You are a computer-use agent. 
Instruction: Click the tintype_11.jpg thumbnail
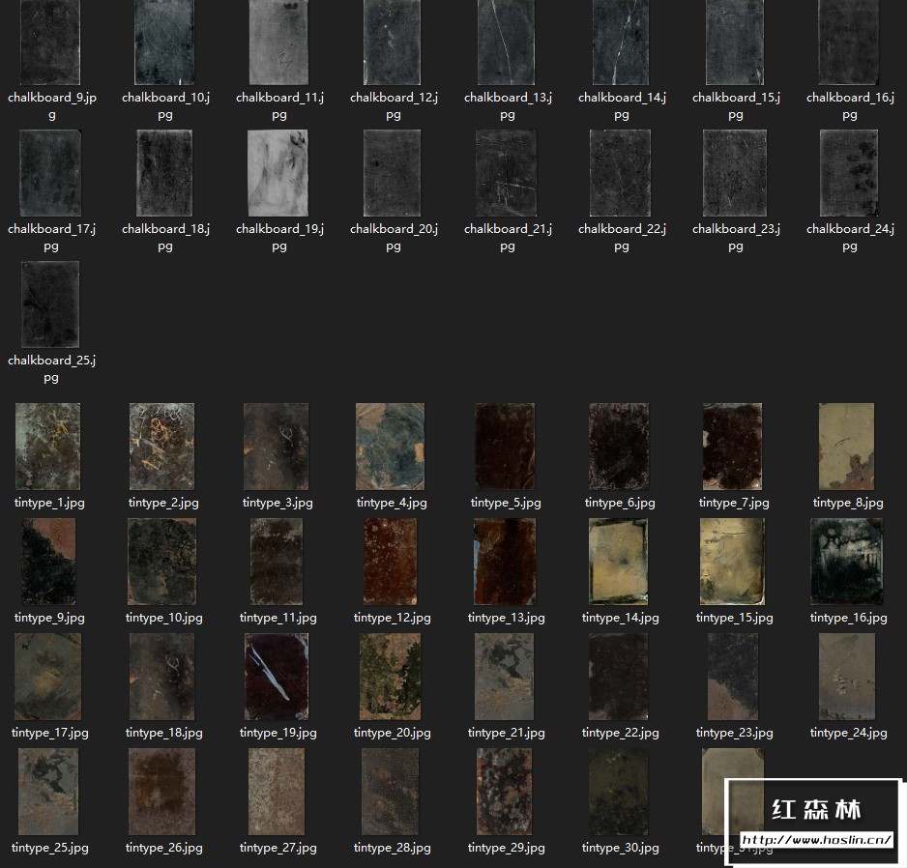[x=277, y=562]
